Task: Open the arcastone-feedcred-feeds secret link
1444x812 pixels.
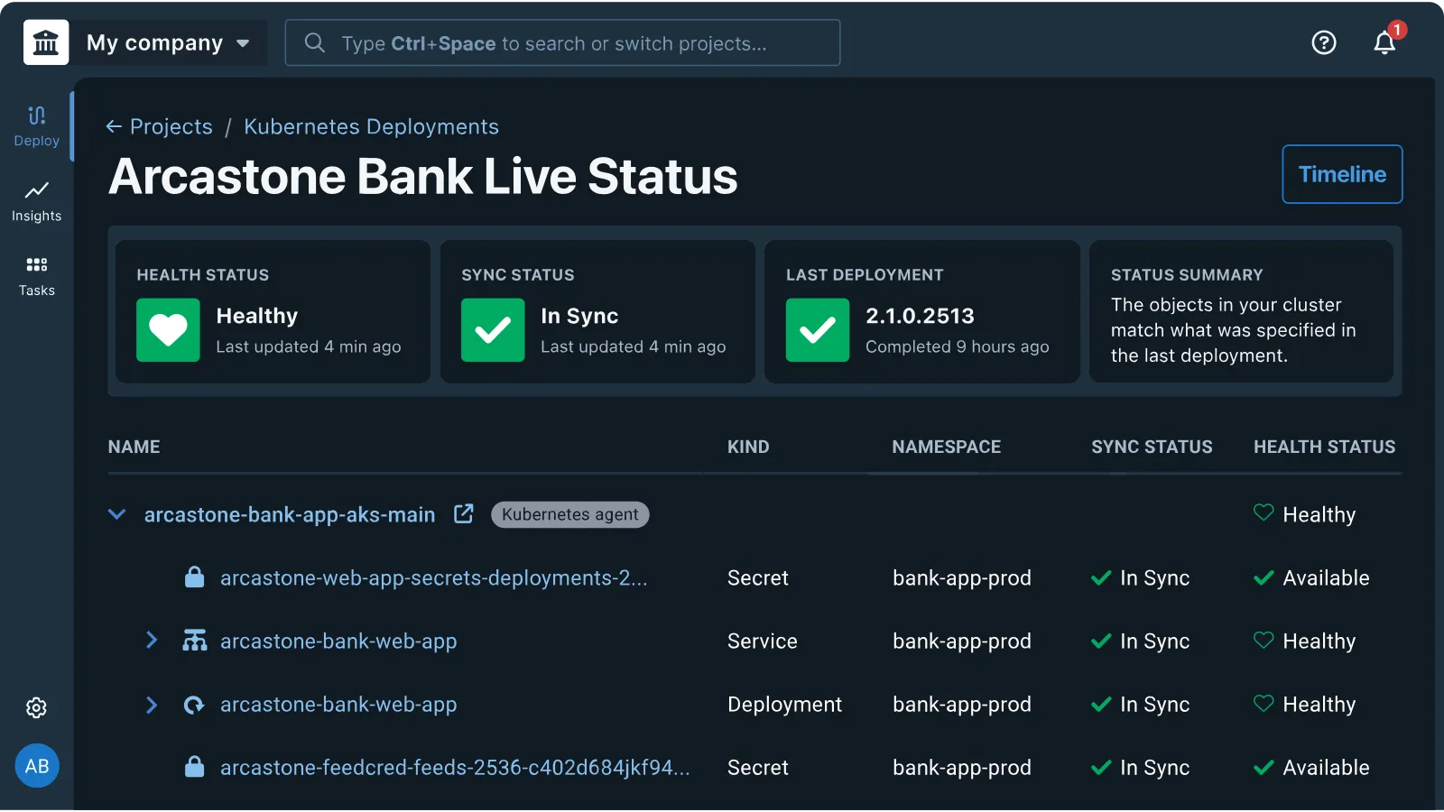Action: pyautogui.click(x=455, y=768)
